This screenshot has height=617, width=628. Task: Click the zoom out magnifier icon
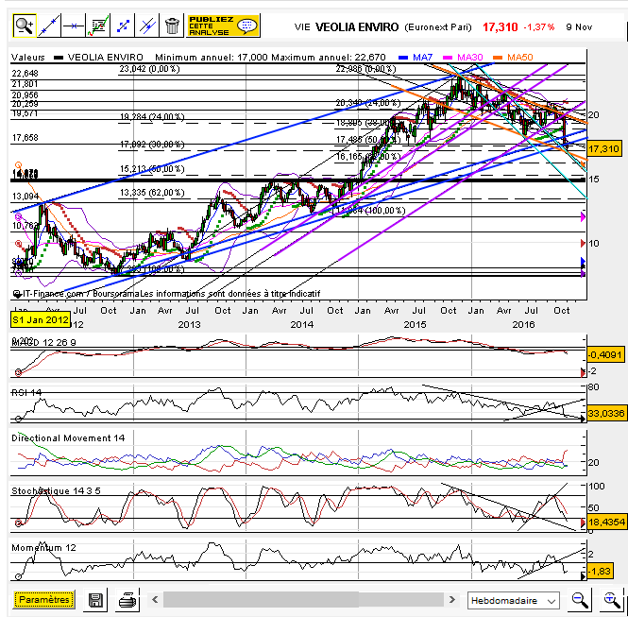click(x=580, y=600)
